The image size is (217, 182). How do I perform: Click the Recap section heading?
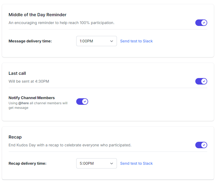point(15,137)
